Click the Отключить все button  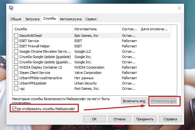(163, 101)
